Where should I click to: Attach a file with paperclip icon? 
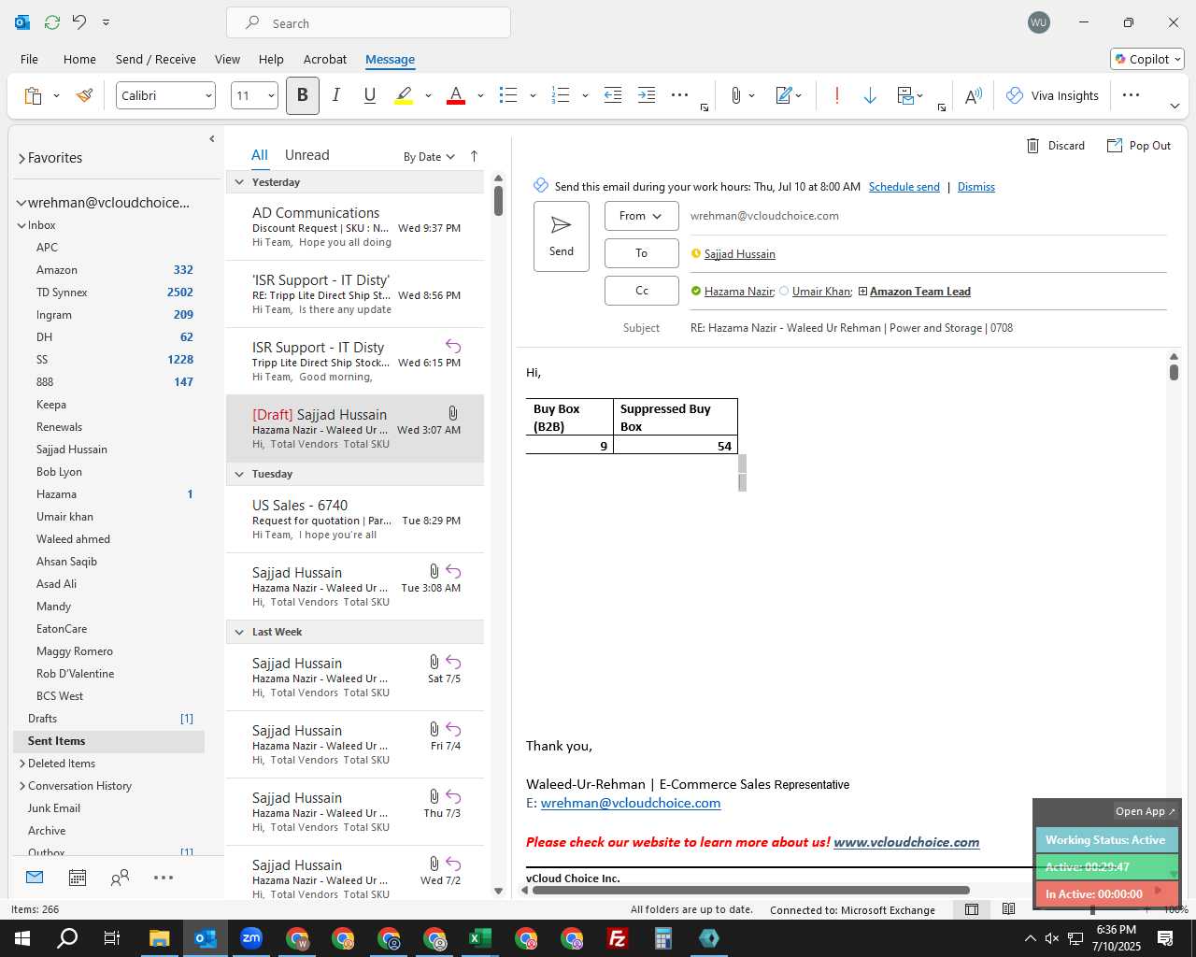[736, 95]
